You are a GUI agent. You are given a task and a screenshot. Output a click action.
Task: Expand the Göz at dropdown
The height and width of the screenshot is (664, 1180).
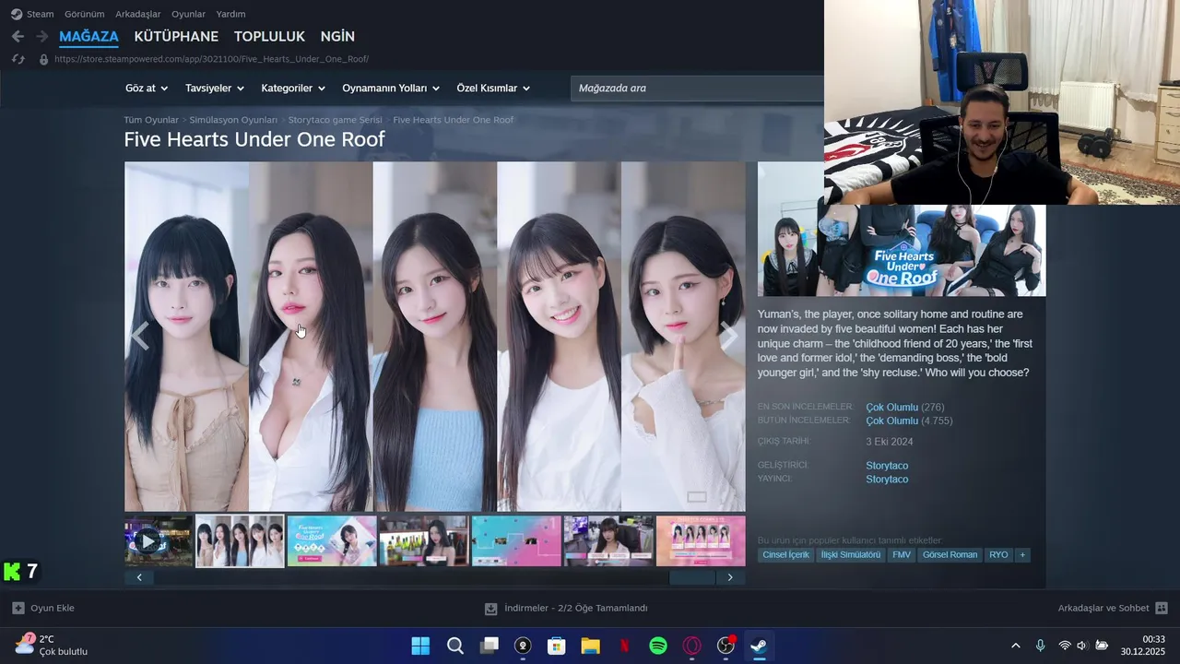(147, 89)
